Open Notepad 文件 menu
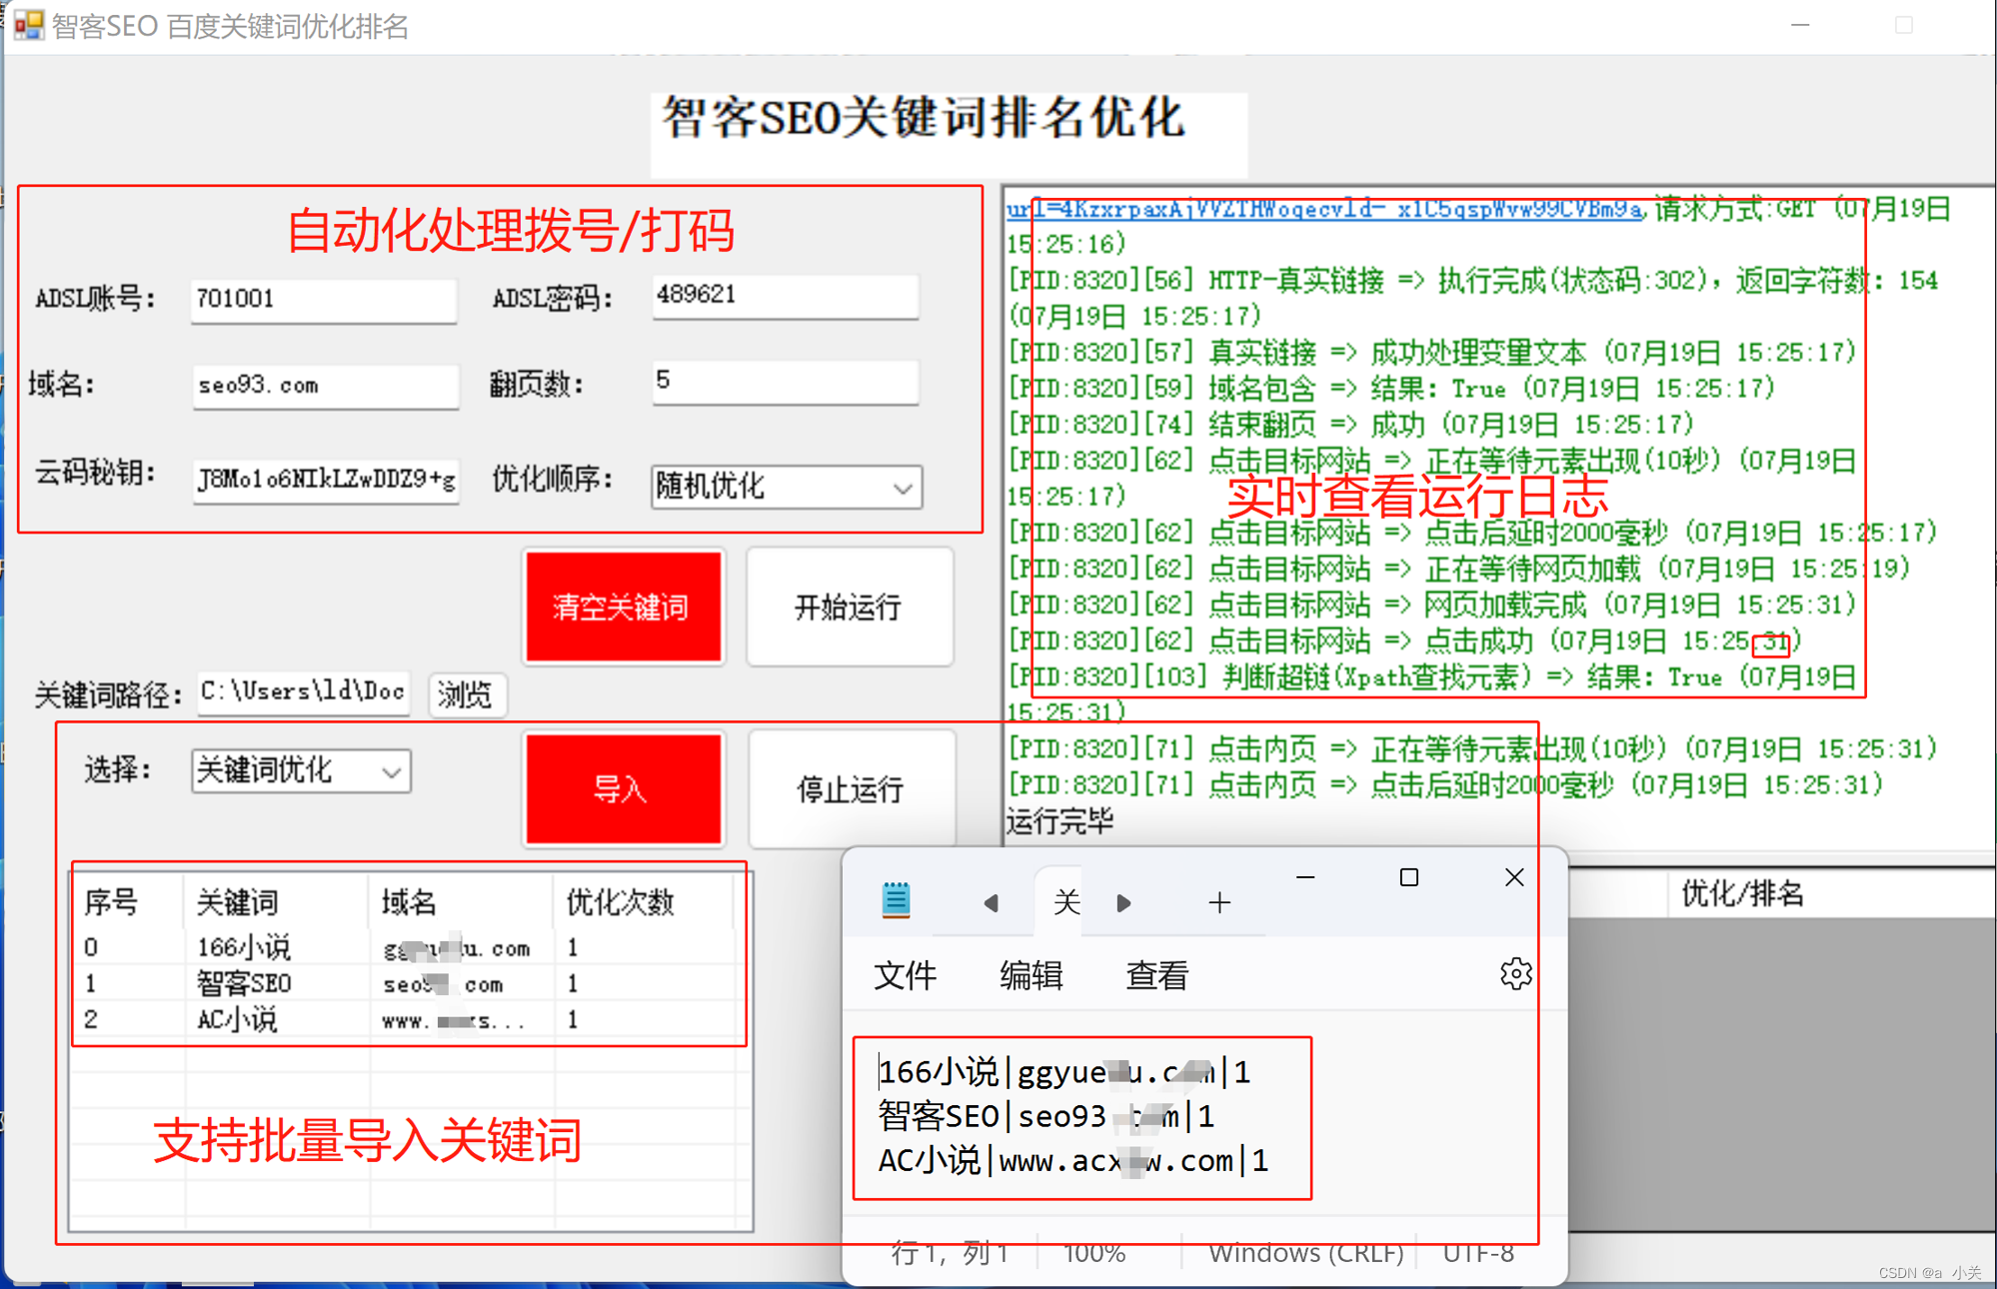Image resolution: width=1997 pixels, height=1289 pixels. (x=906, y=975)
